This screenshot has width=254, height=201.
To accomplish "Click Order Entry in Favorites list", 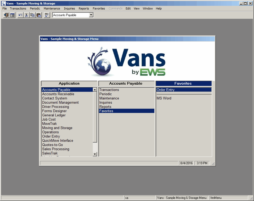I will (184, 90).
